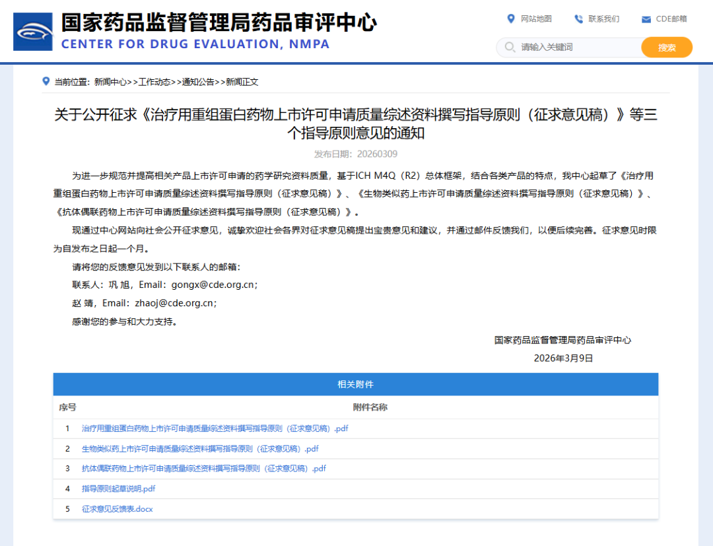This screenshot has width=713, height=546.
Task: Click the phone icon beside 联系我们
Action: click(578, 18)
